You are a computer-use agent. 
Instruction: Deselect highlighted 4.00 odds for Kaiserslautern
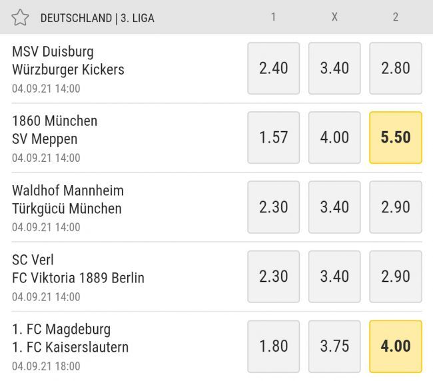(396, 346)
